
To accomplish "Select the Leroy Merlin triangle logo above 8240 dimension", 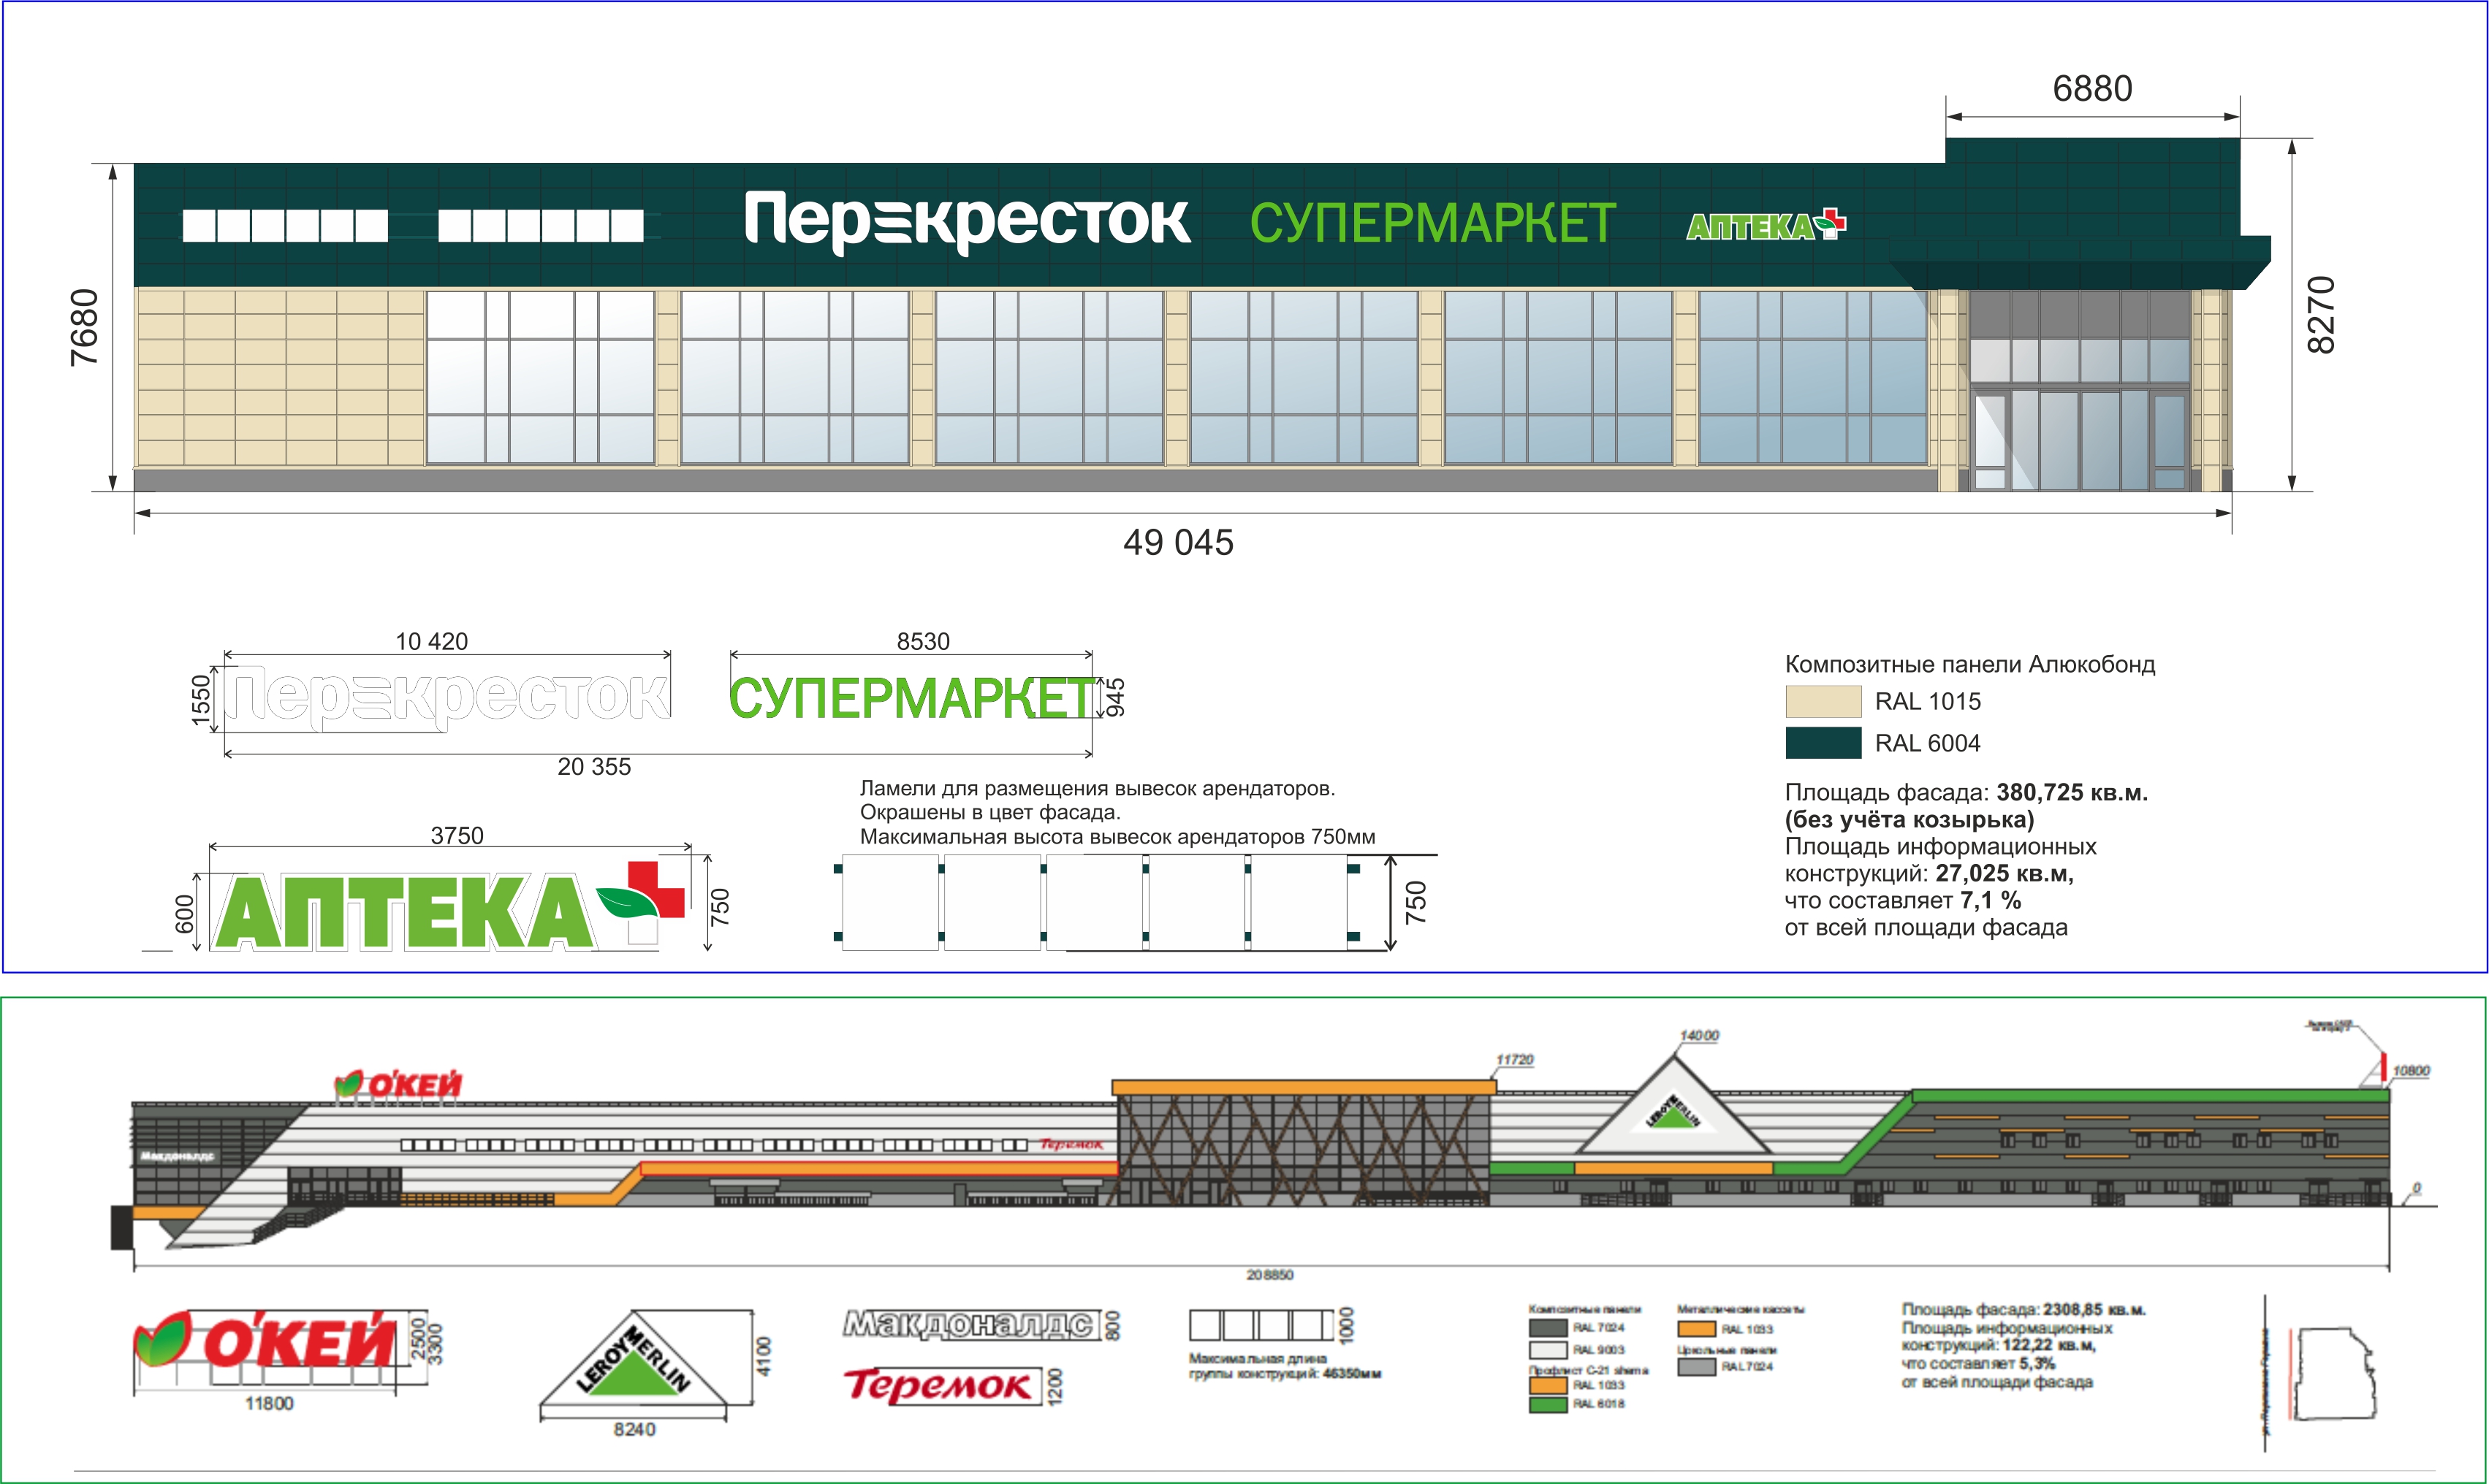I will [634, 1356].
